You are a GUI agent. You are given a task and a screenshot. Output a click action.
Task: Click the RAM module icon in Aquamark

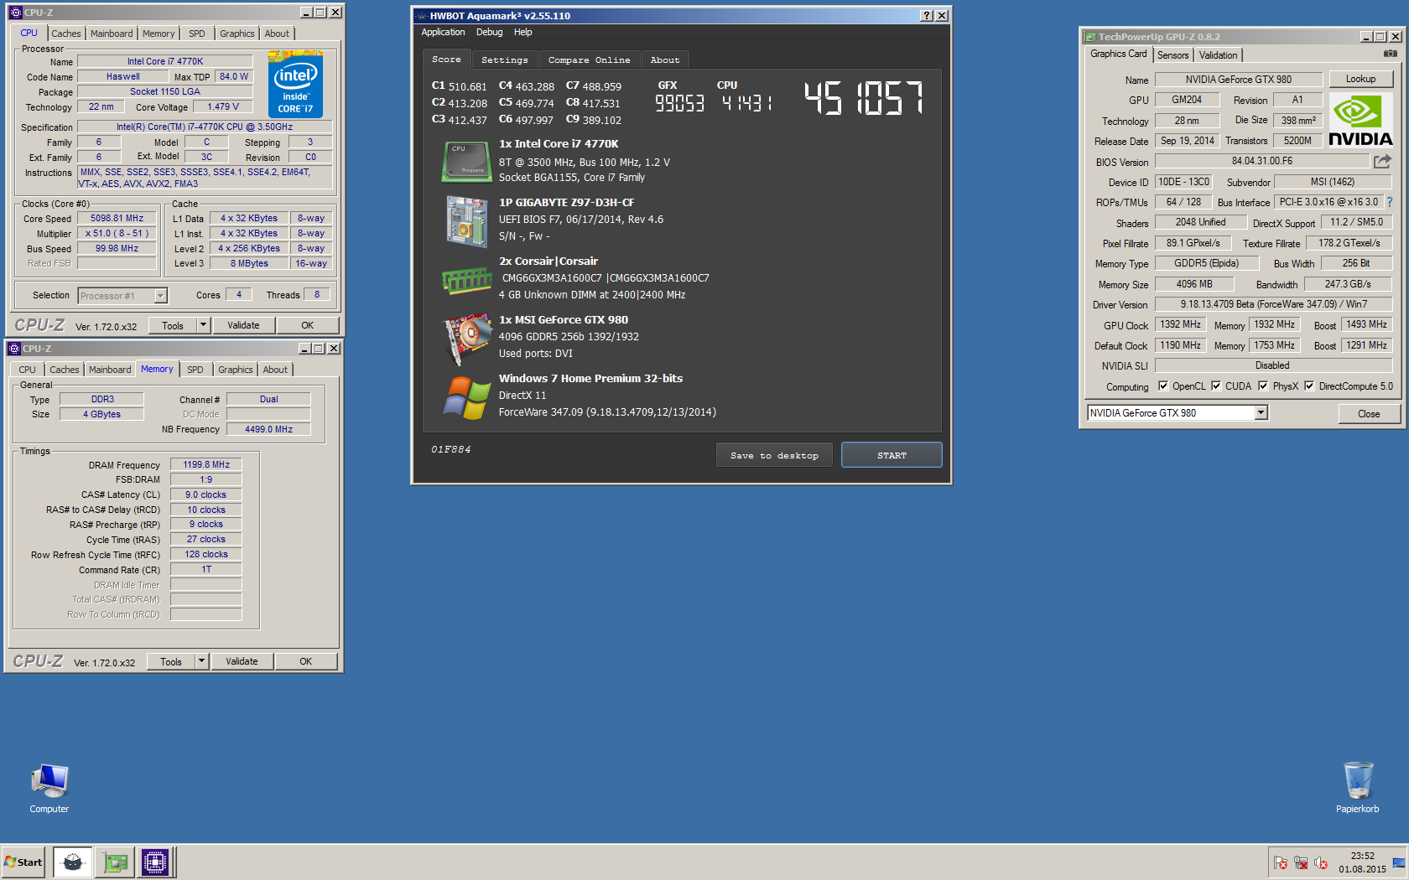pos(466,280)
